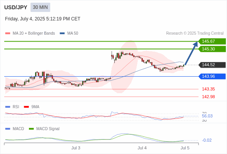
Task: Click the MA 20 + Bollinger Bands legend label
Action: coord(34,33)
